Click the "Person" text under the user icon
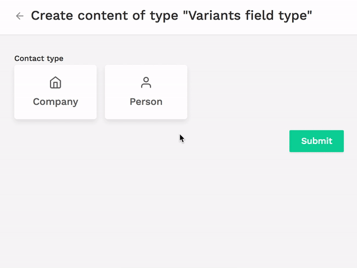Screen dimensions: 357x268 tap(146, 101)
